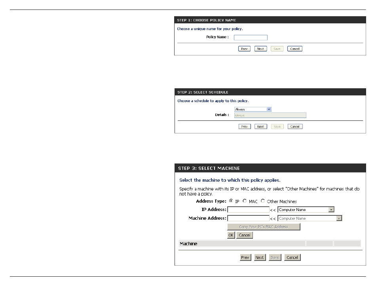
Task: Click Prev in Step 2 Select Schedule
Action: click(x=244, y=127)
